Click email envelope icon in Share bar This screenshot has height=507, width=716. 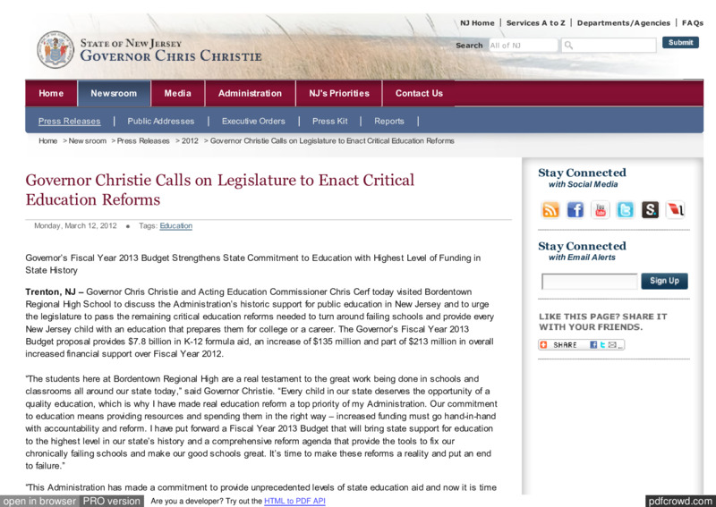click(612, 344)
